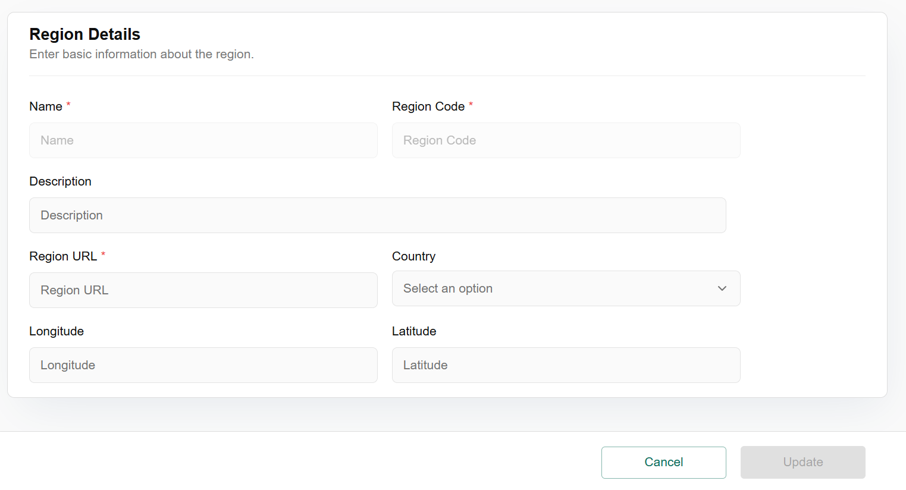This screenshot has height=490, width=906.
Task: Click the Longitude text field
Action: tap(203, 365)
